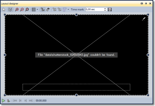Click the save floppy disk icon
The width and height of the screenshot is (155, 106).
pos(110,9)
